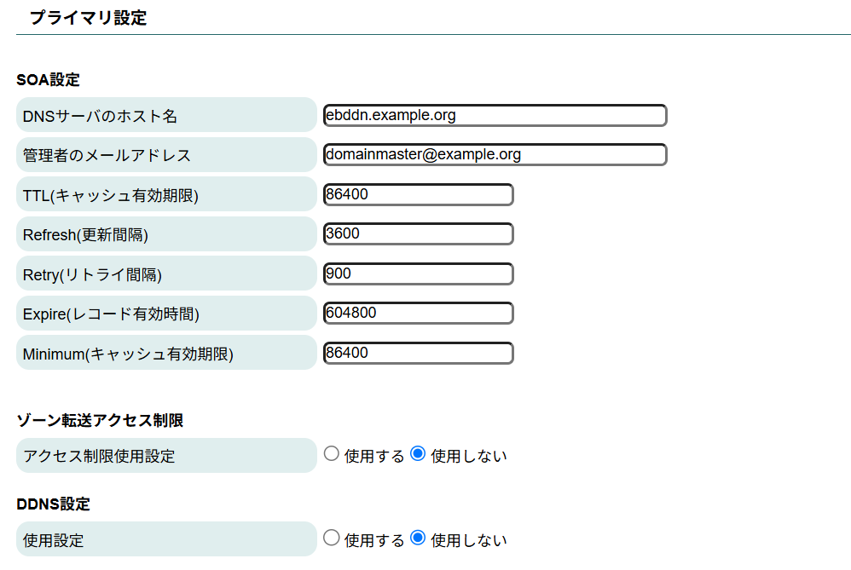851x570 pixels.
Task: Select the ebddn.example.org hostname text
Action: coord(385,114)
